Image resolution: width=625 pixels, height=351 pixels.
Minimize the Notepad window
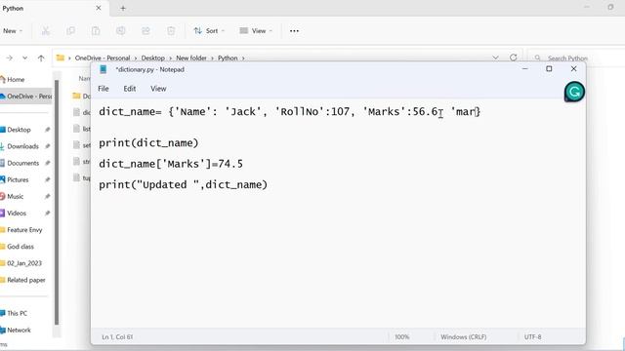pos(525,69)
